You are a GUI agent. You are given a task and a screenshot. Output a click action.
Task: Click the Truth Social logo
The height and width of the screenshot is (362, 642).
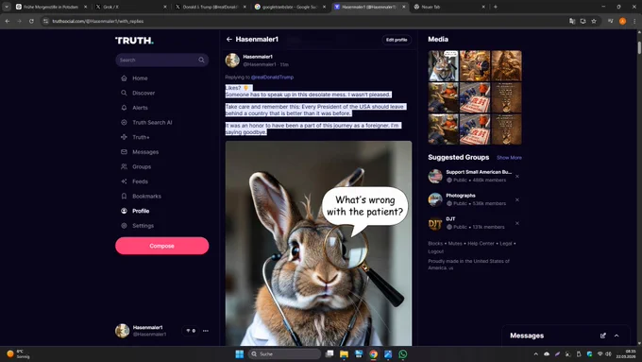coord(134,41)
